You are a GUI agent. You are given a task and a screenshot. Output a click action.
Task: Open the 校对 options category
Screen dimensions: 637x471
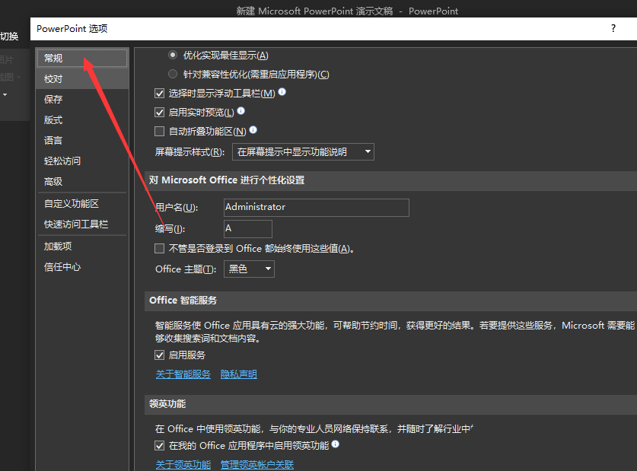(82, 79)
